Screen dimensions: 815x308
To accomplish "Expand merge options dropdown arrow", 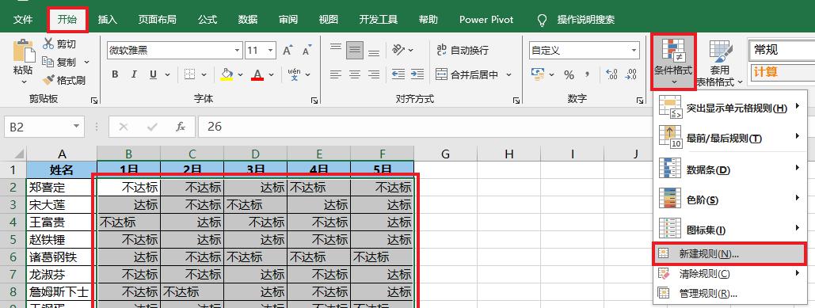I will 508,74.
